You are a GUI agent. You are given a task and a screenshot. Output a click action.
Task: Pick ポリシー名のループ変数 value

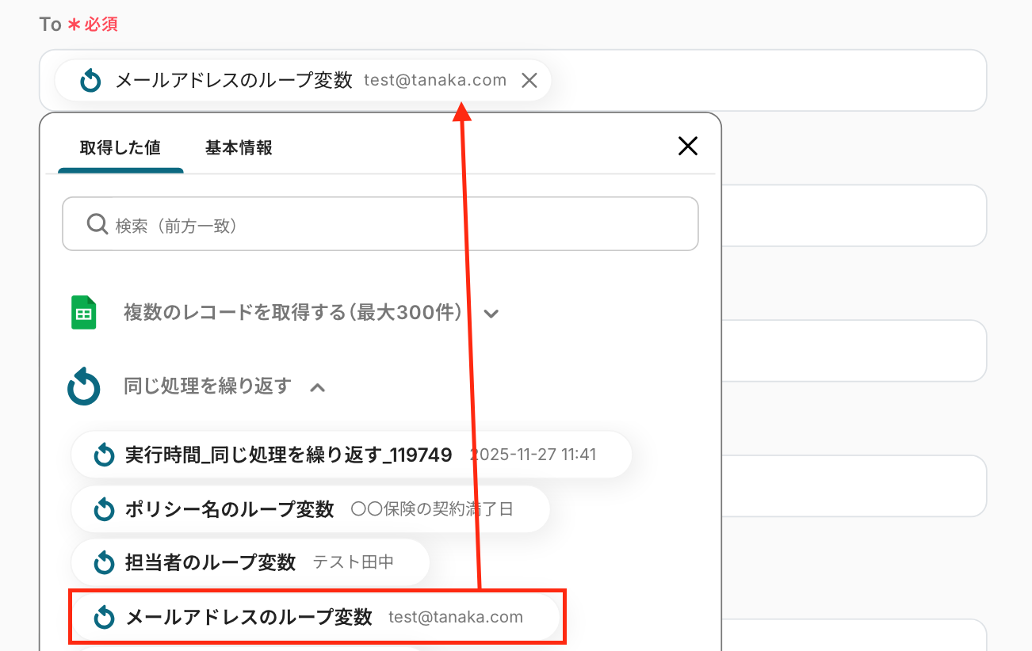(x=310, y=509)
